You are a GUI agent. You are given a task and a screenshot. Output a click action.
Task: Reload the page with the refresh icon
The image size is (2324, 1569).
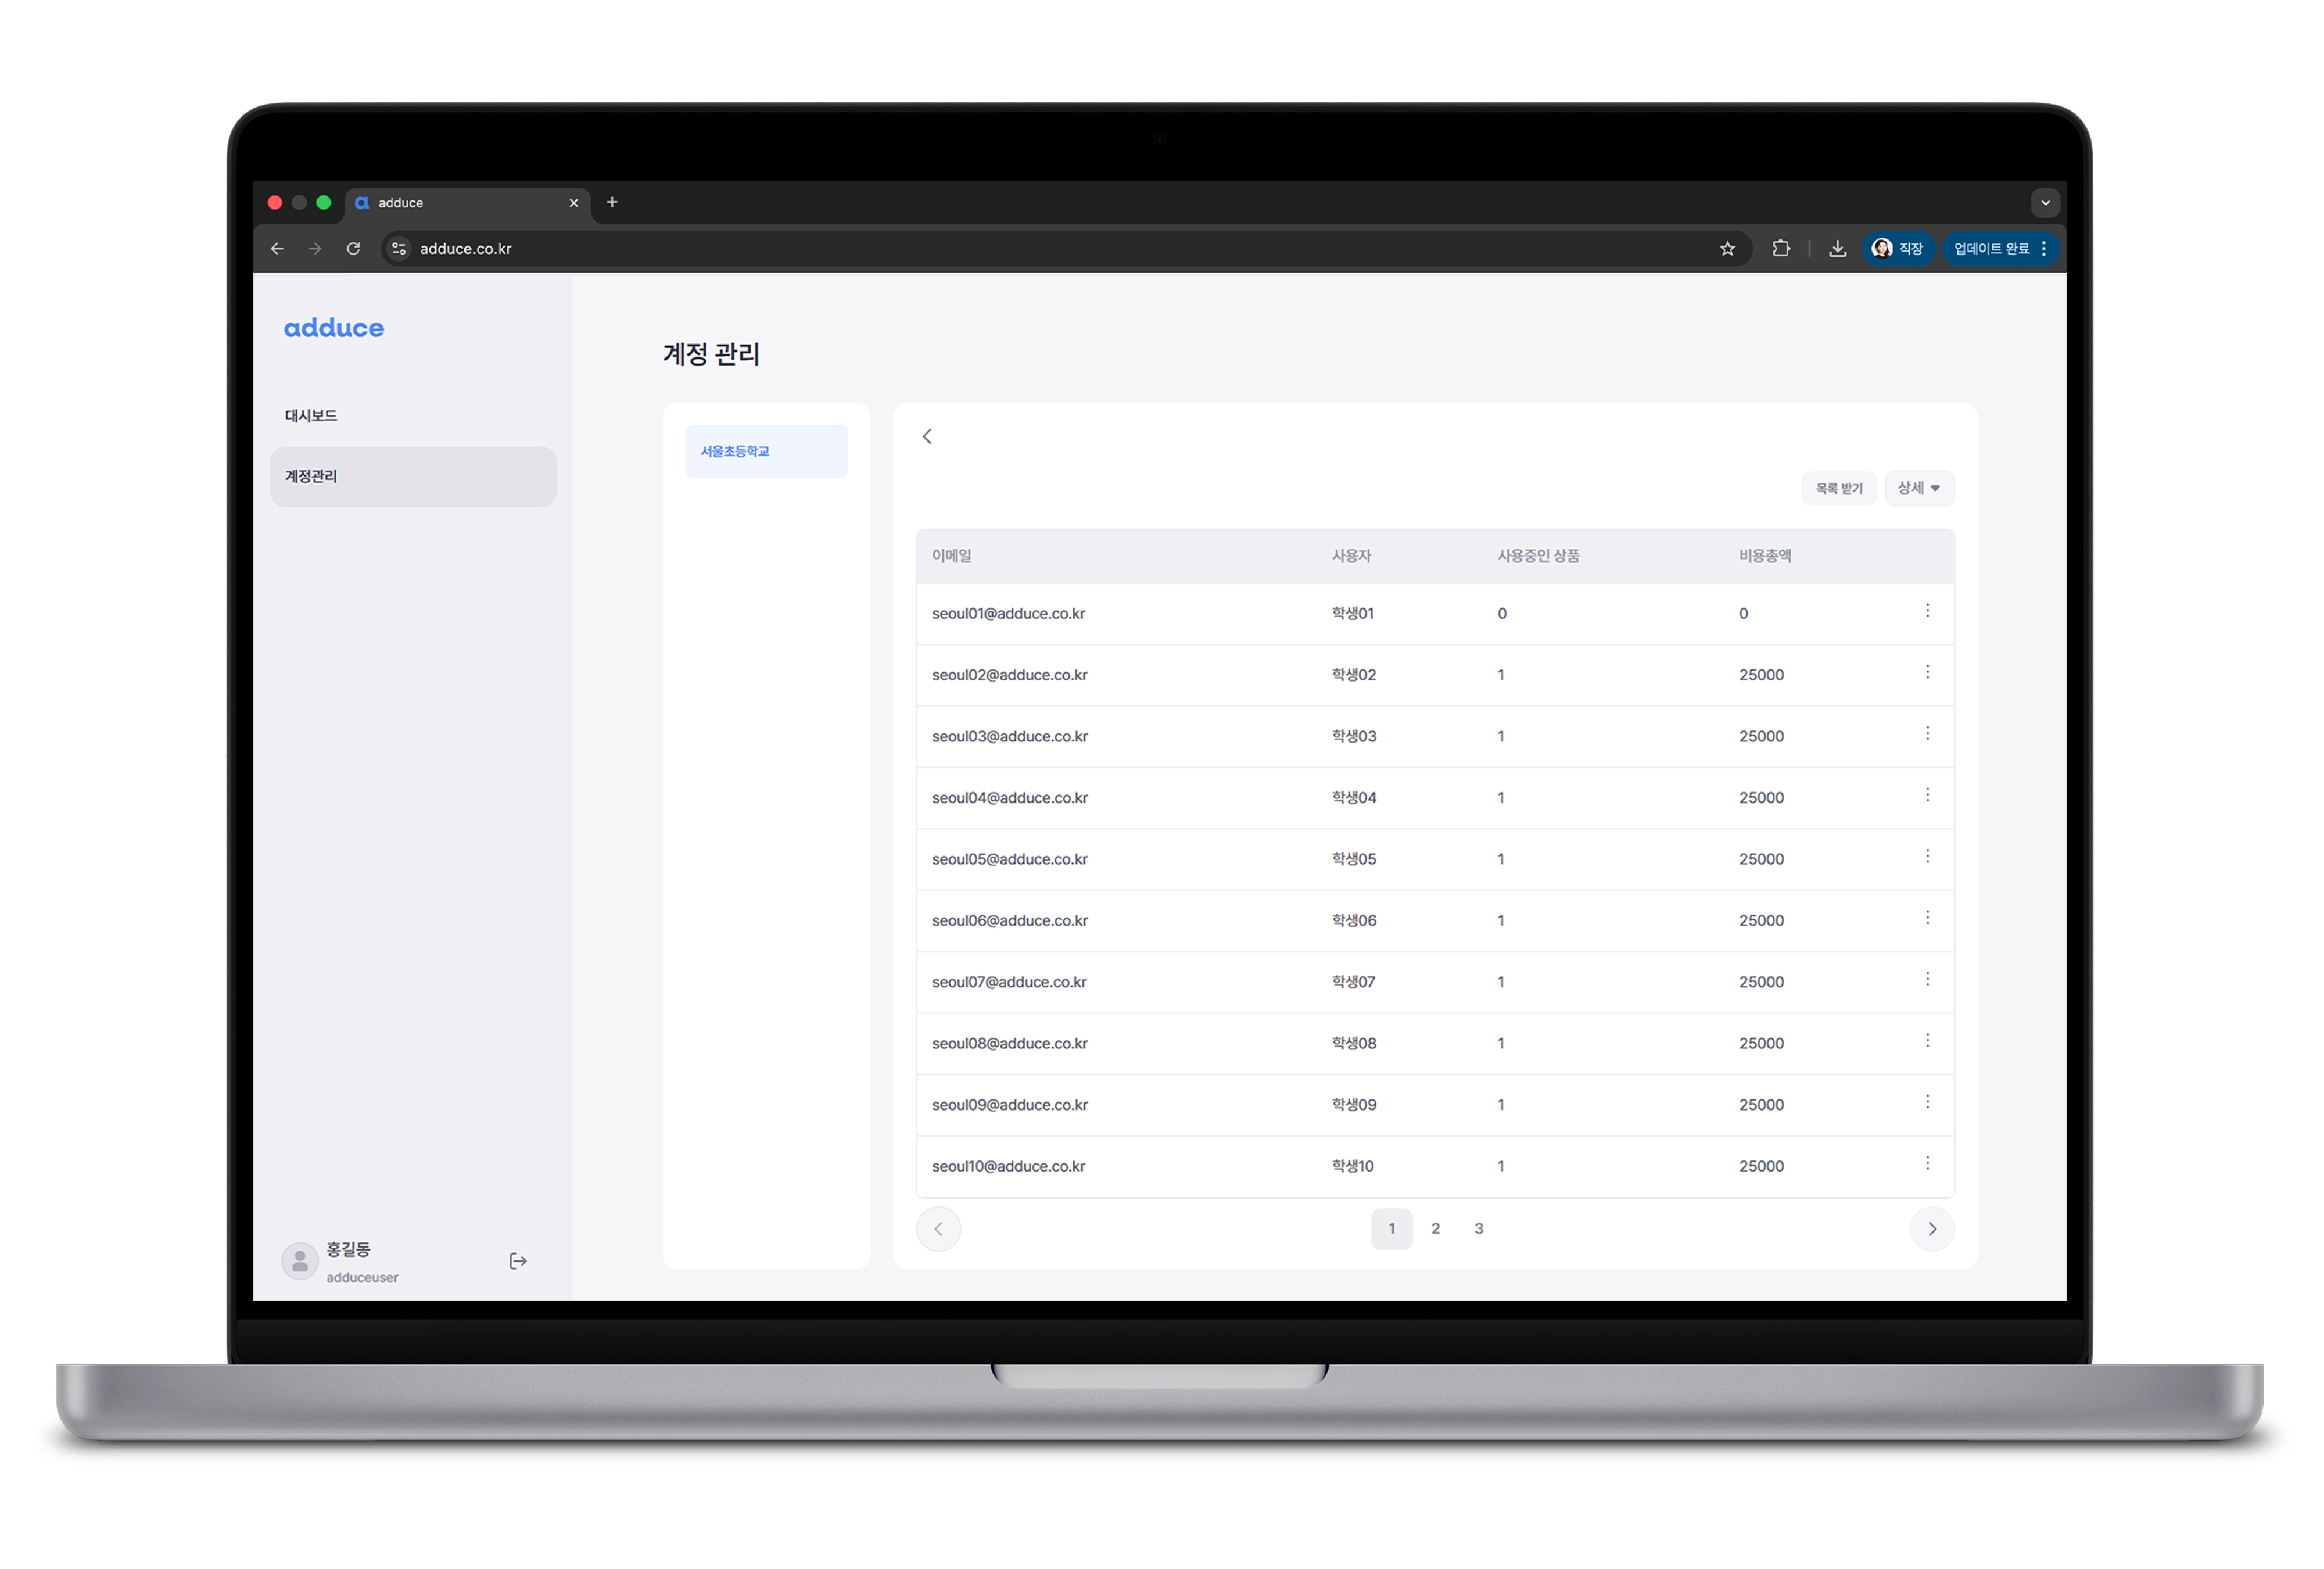(x=353, y=249)
